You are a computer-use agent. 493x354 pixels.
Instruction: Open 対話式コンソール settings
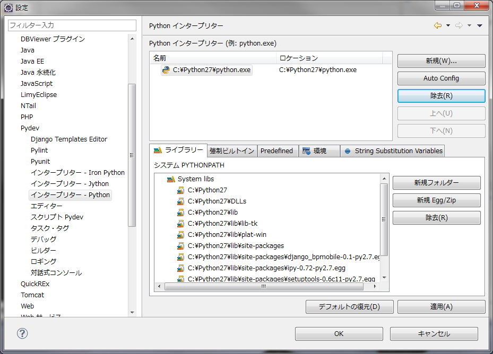[56, 272]
